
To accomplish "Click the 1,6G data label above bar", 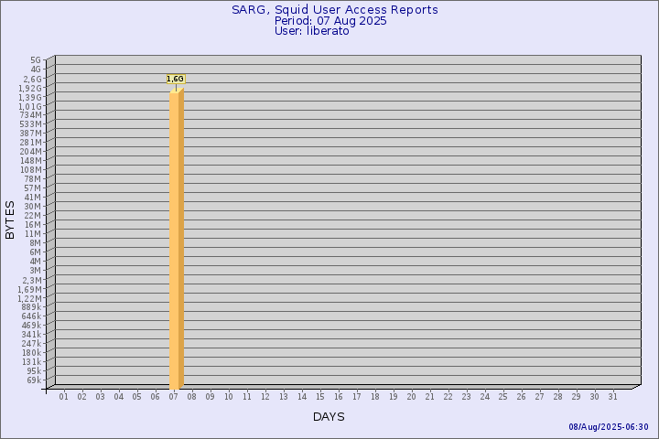I will coord(175,79).
